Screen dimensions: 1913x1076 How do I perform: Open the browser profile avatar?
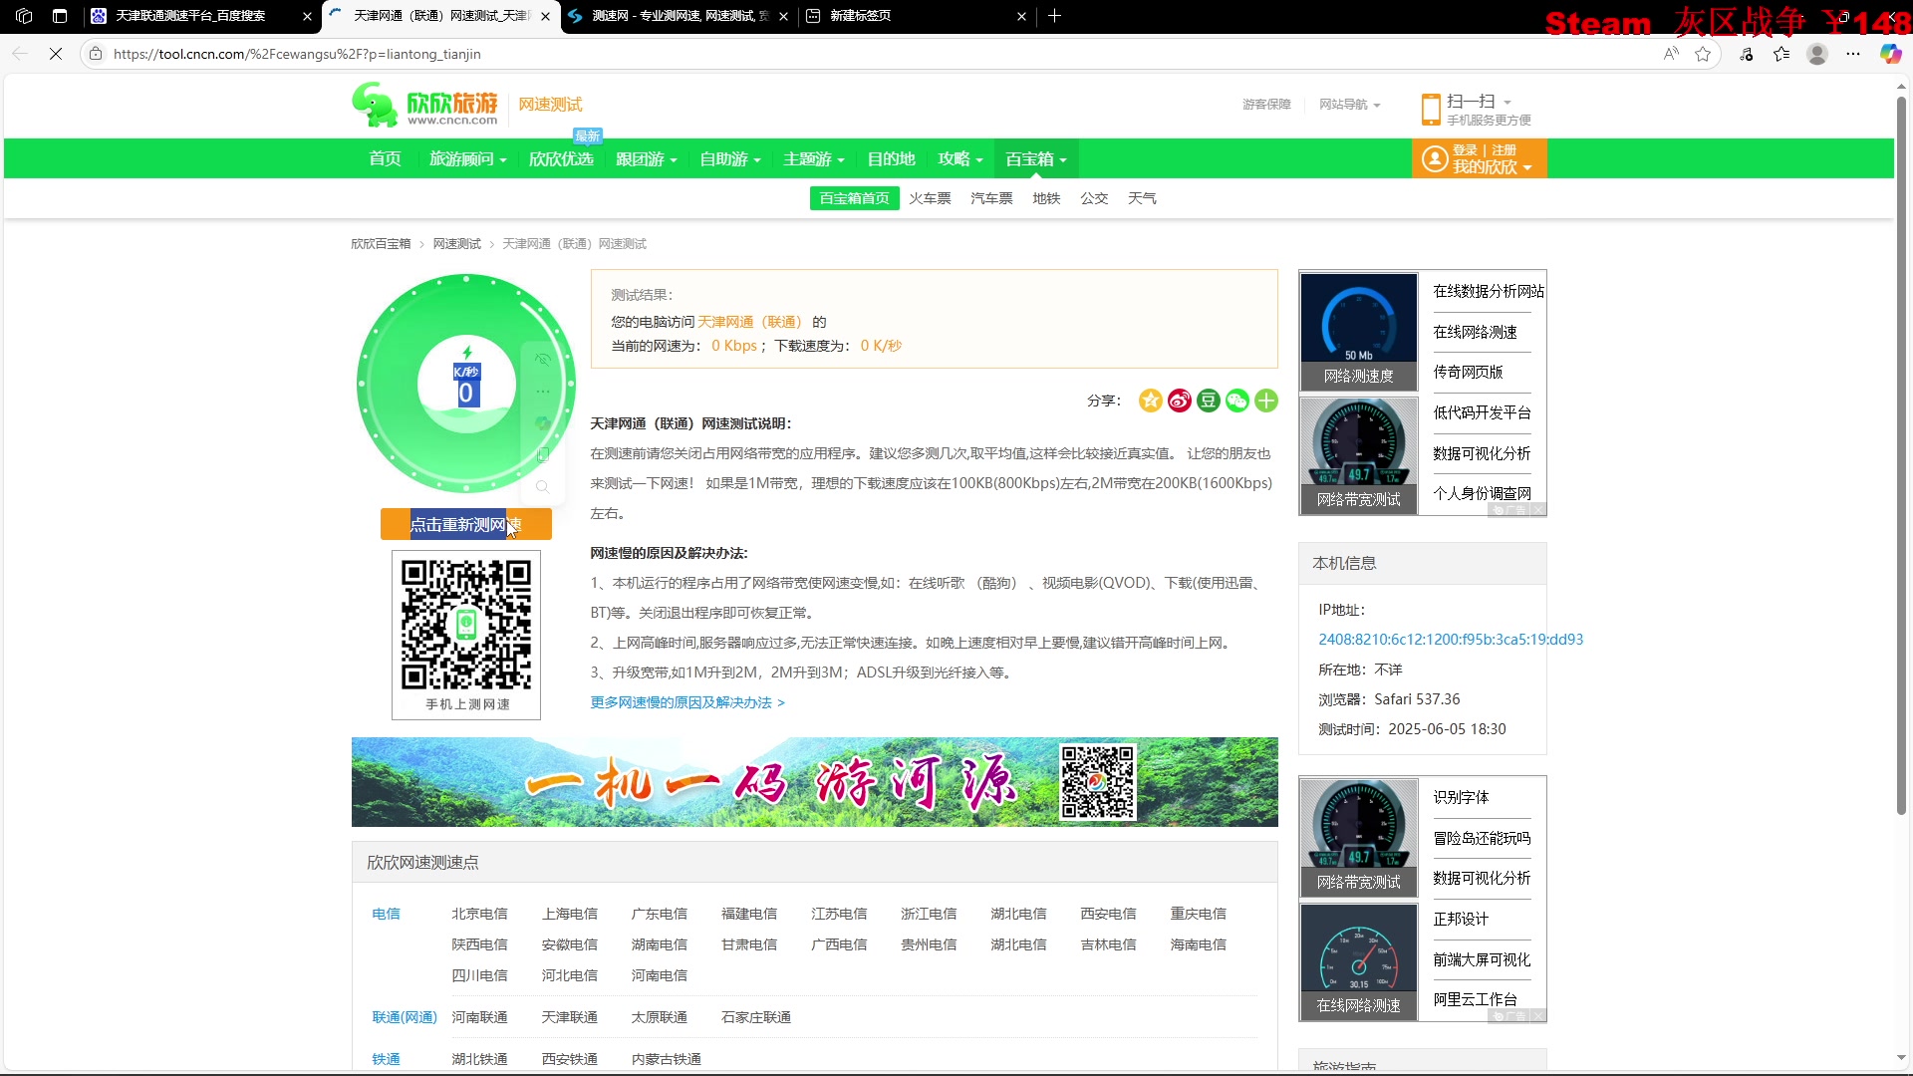[x=1817, y=54]
